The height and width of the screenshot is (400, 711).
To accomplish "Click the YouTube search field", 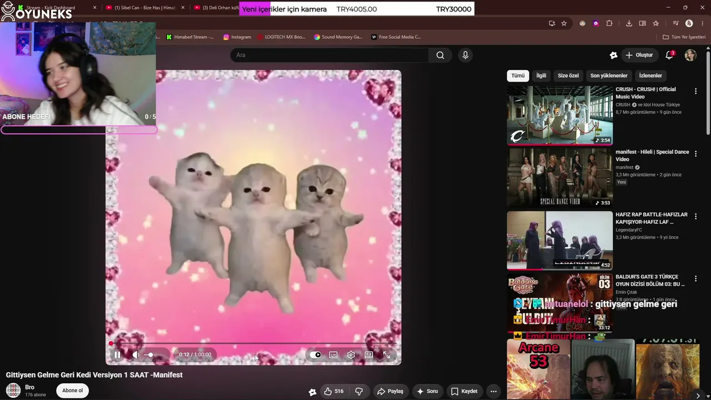I will (329, 55).
